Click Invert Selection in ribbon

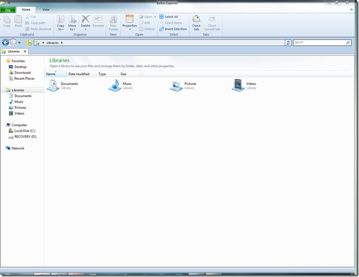173,29
